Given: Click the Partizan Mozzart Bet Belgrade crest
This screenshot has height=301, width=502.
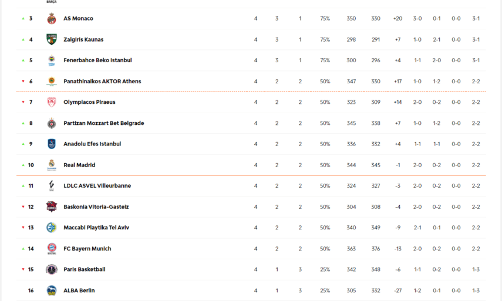Looking at the screenshot, I should click(x=52, y=123).
